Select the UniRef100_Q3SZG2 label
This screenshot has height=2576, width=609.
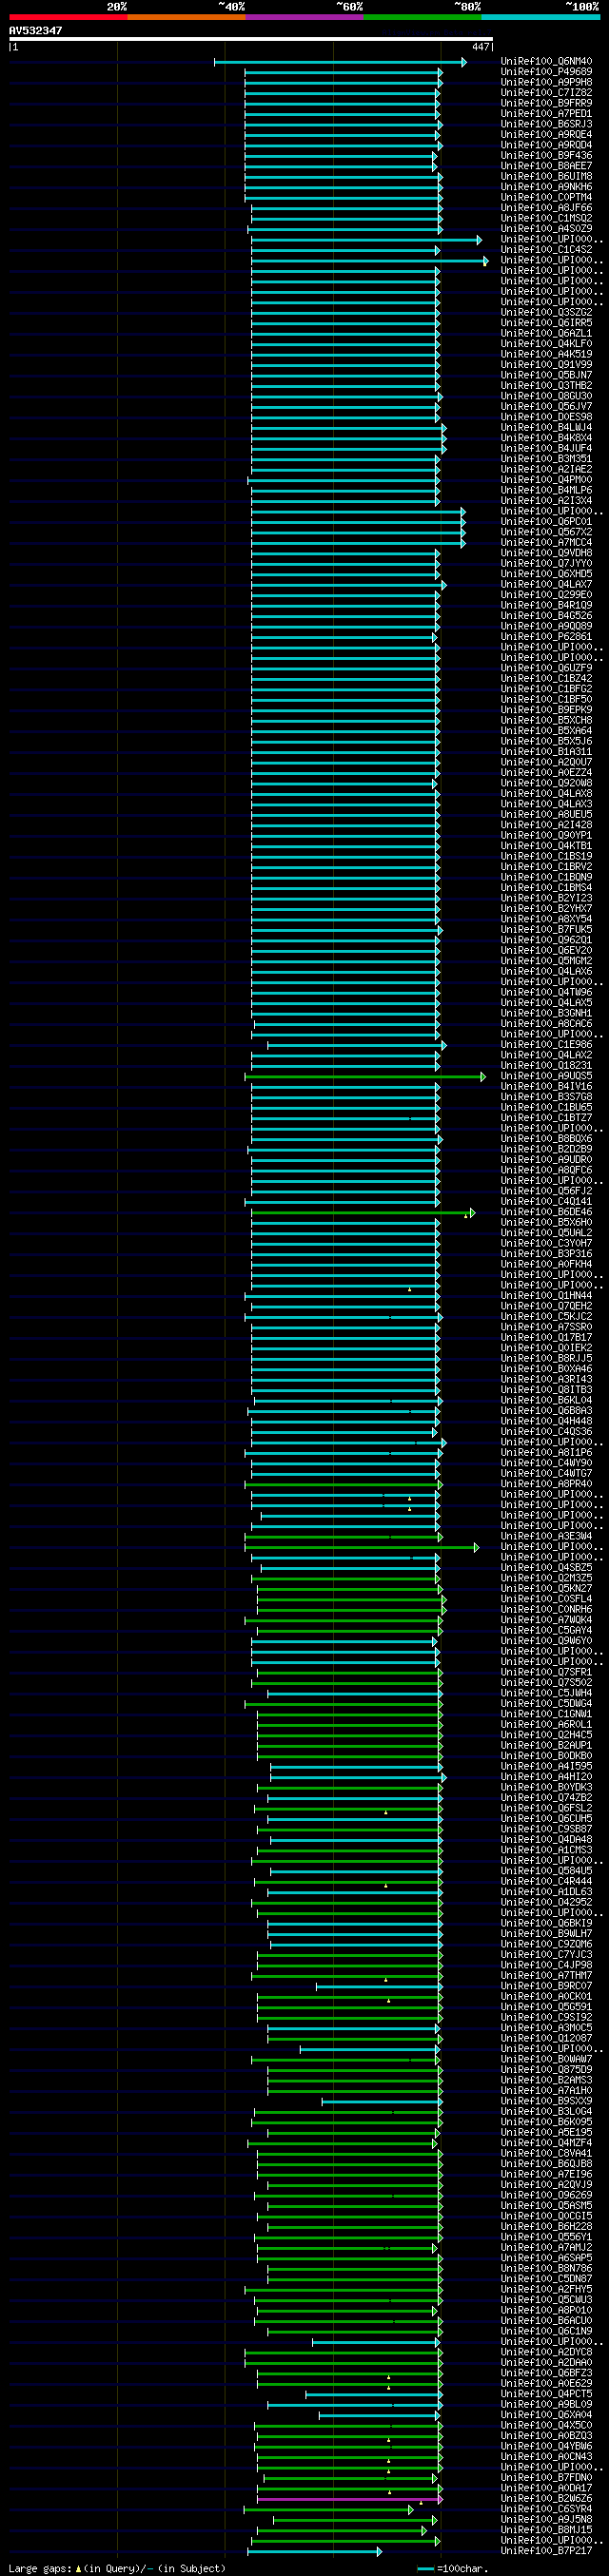pos(546,313)
